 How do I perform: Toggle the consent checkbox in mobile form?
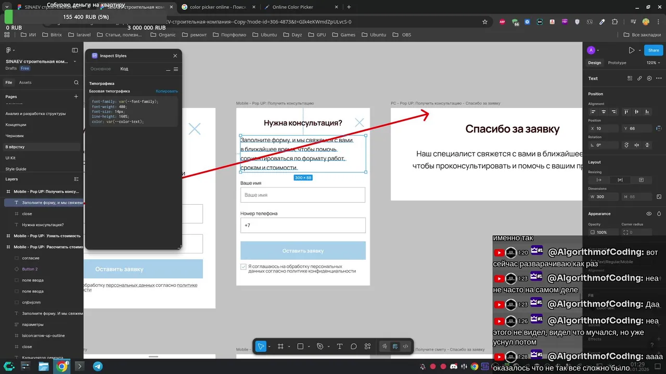tap(244, 266)
